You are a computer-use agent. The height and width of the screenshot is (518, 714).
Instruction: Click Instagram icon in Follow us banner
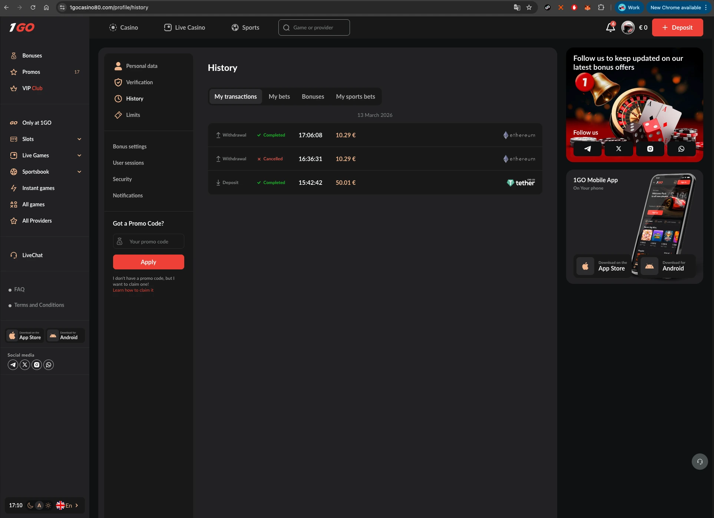650,149
